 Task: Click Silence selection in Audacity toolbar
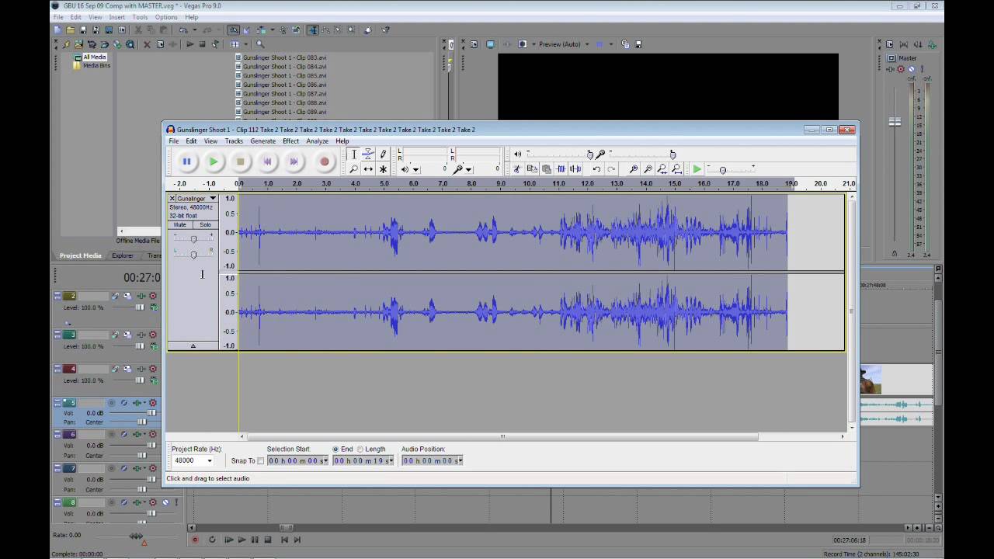(575, 168)
